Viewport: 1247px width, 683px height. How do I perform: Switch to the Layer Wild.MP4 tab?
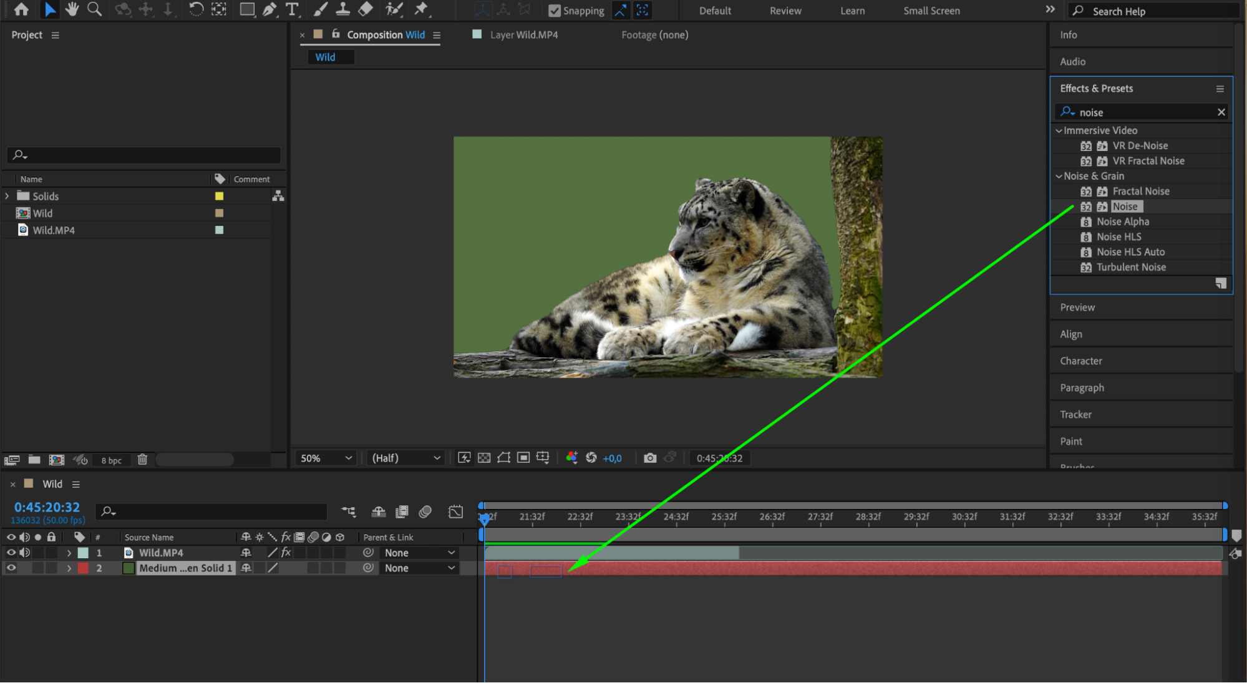click(523, 35)
